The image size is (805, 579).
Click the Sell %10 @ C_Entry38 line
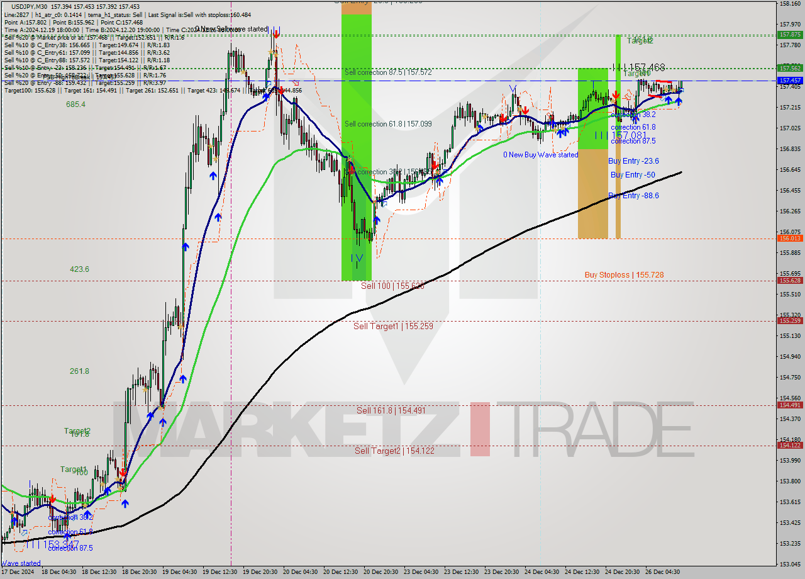click(x=87, y=45)
